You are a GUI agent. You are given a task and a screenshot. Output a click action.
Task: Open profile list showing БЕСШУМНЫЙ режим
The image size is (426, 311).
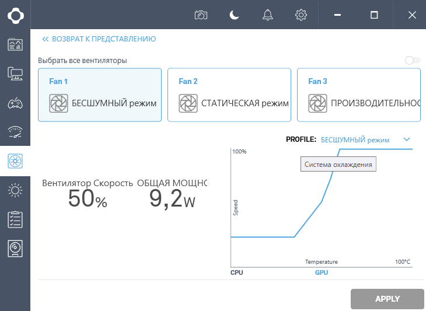tap(355, 140)
